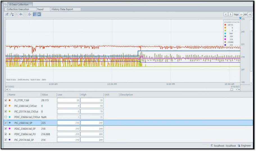Click the orange color dot of PIC_2360.Val_CVOut
Image resolution: width=256 pixels, height=151 pixels.
tap(10, 106)
